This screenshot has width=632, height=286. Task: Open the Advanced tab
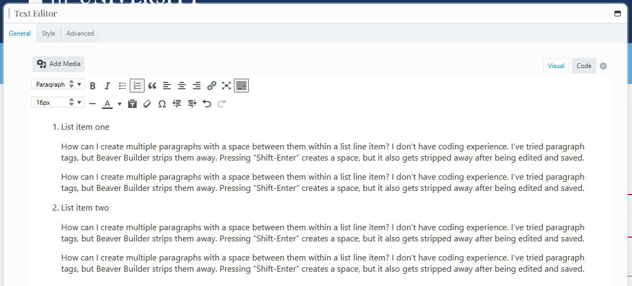(x=80, y=33)
